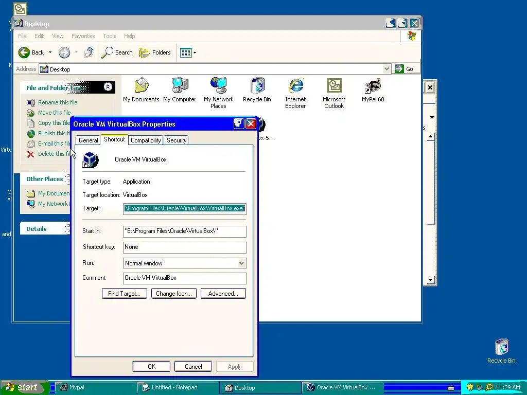Switch to Oracle VM VirtualBox taskbar button
527x395 pixels.
343,388
